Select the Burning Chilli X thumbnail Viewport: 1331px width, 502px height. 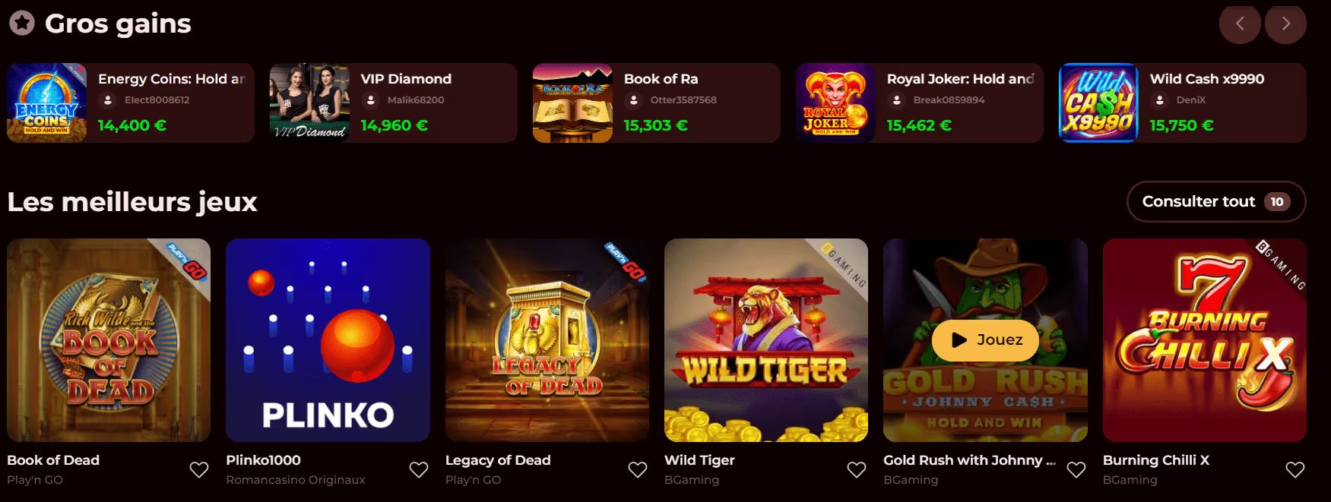[1205, 340]
